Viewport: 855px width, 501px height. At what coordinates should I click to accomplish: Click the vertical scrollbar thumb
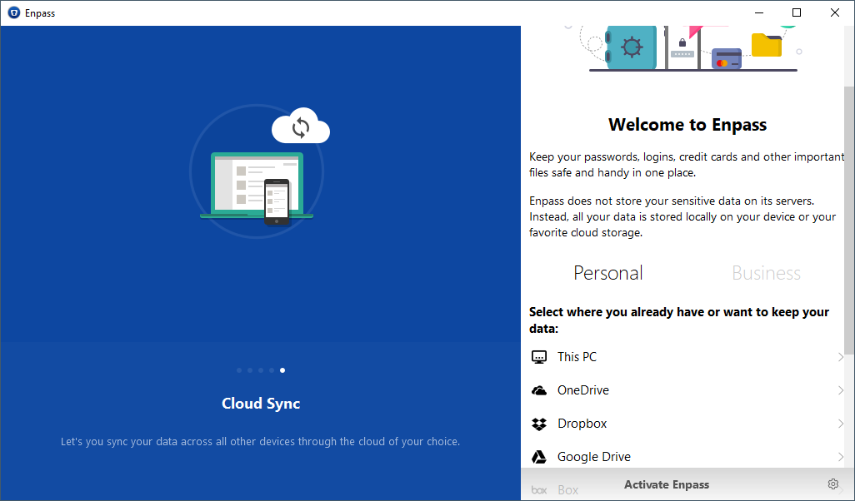tap(849, 220)
